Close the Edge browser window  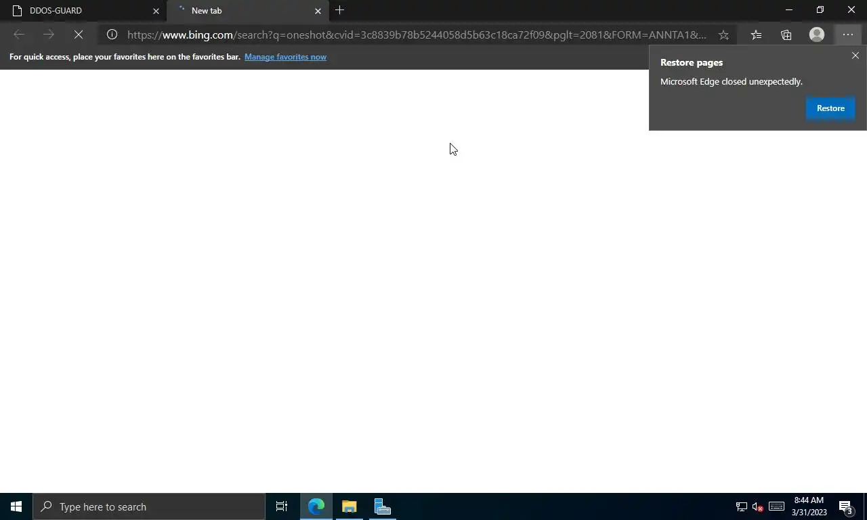851,10
